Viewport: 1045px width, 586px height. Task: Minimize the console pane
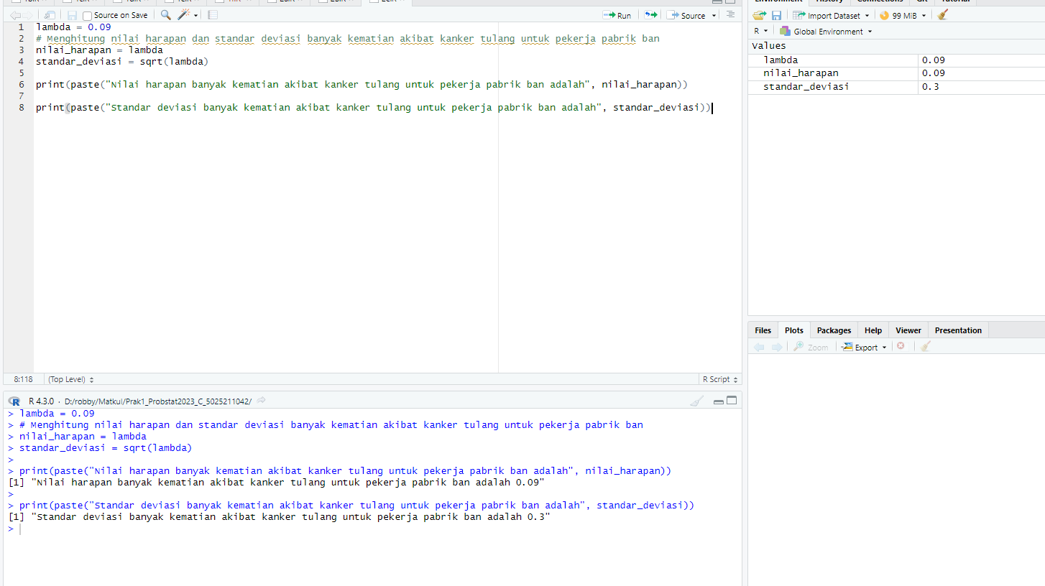click(x=718, y=401)
